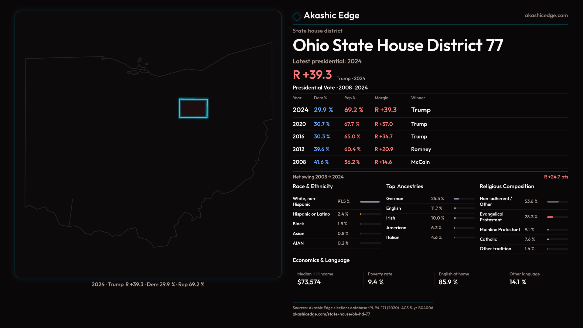The width and height of the screenshot is (583, 328).
Task: Click the English at home 85.9 % stat
Action: (448, 282)
